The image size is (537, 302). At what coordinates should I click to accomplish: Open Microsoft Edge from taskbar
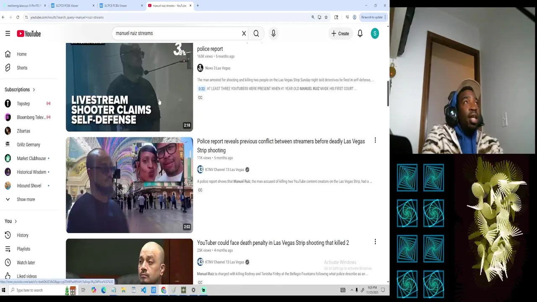click(104, 290)
